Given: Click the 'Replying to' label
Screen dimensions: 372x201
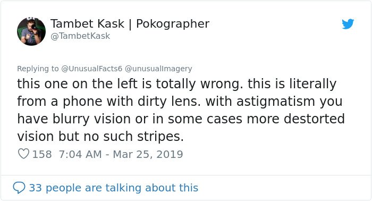Looking at the screenshot, I should pyautogui.click(x=38, y=69).
